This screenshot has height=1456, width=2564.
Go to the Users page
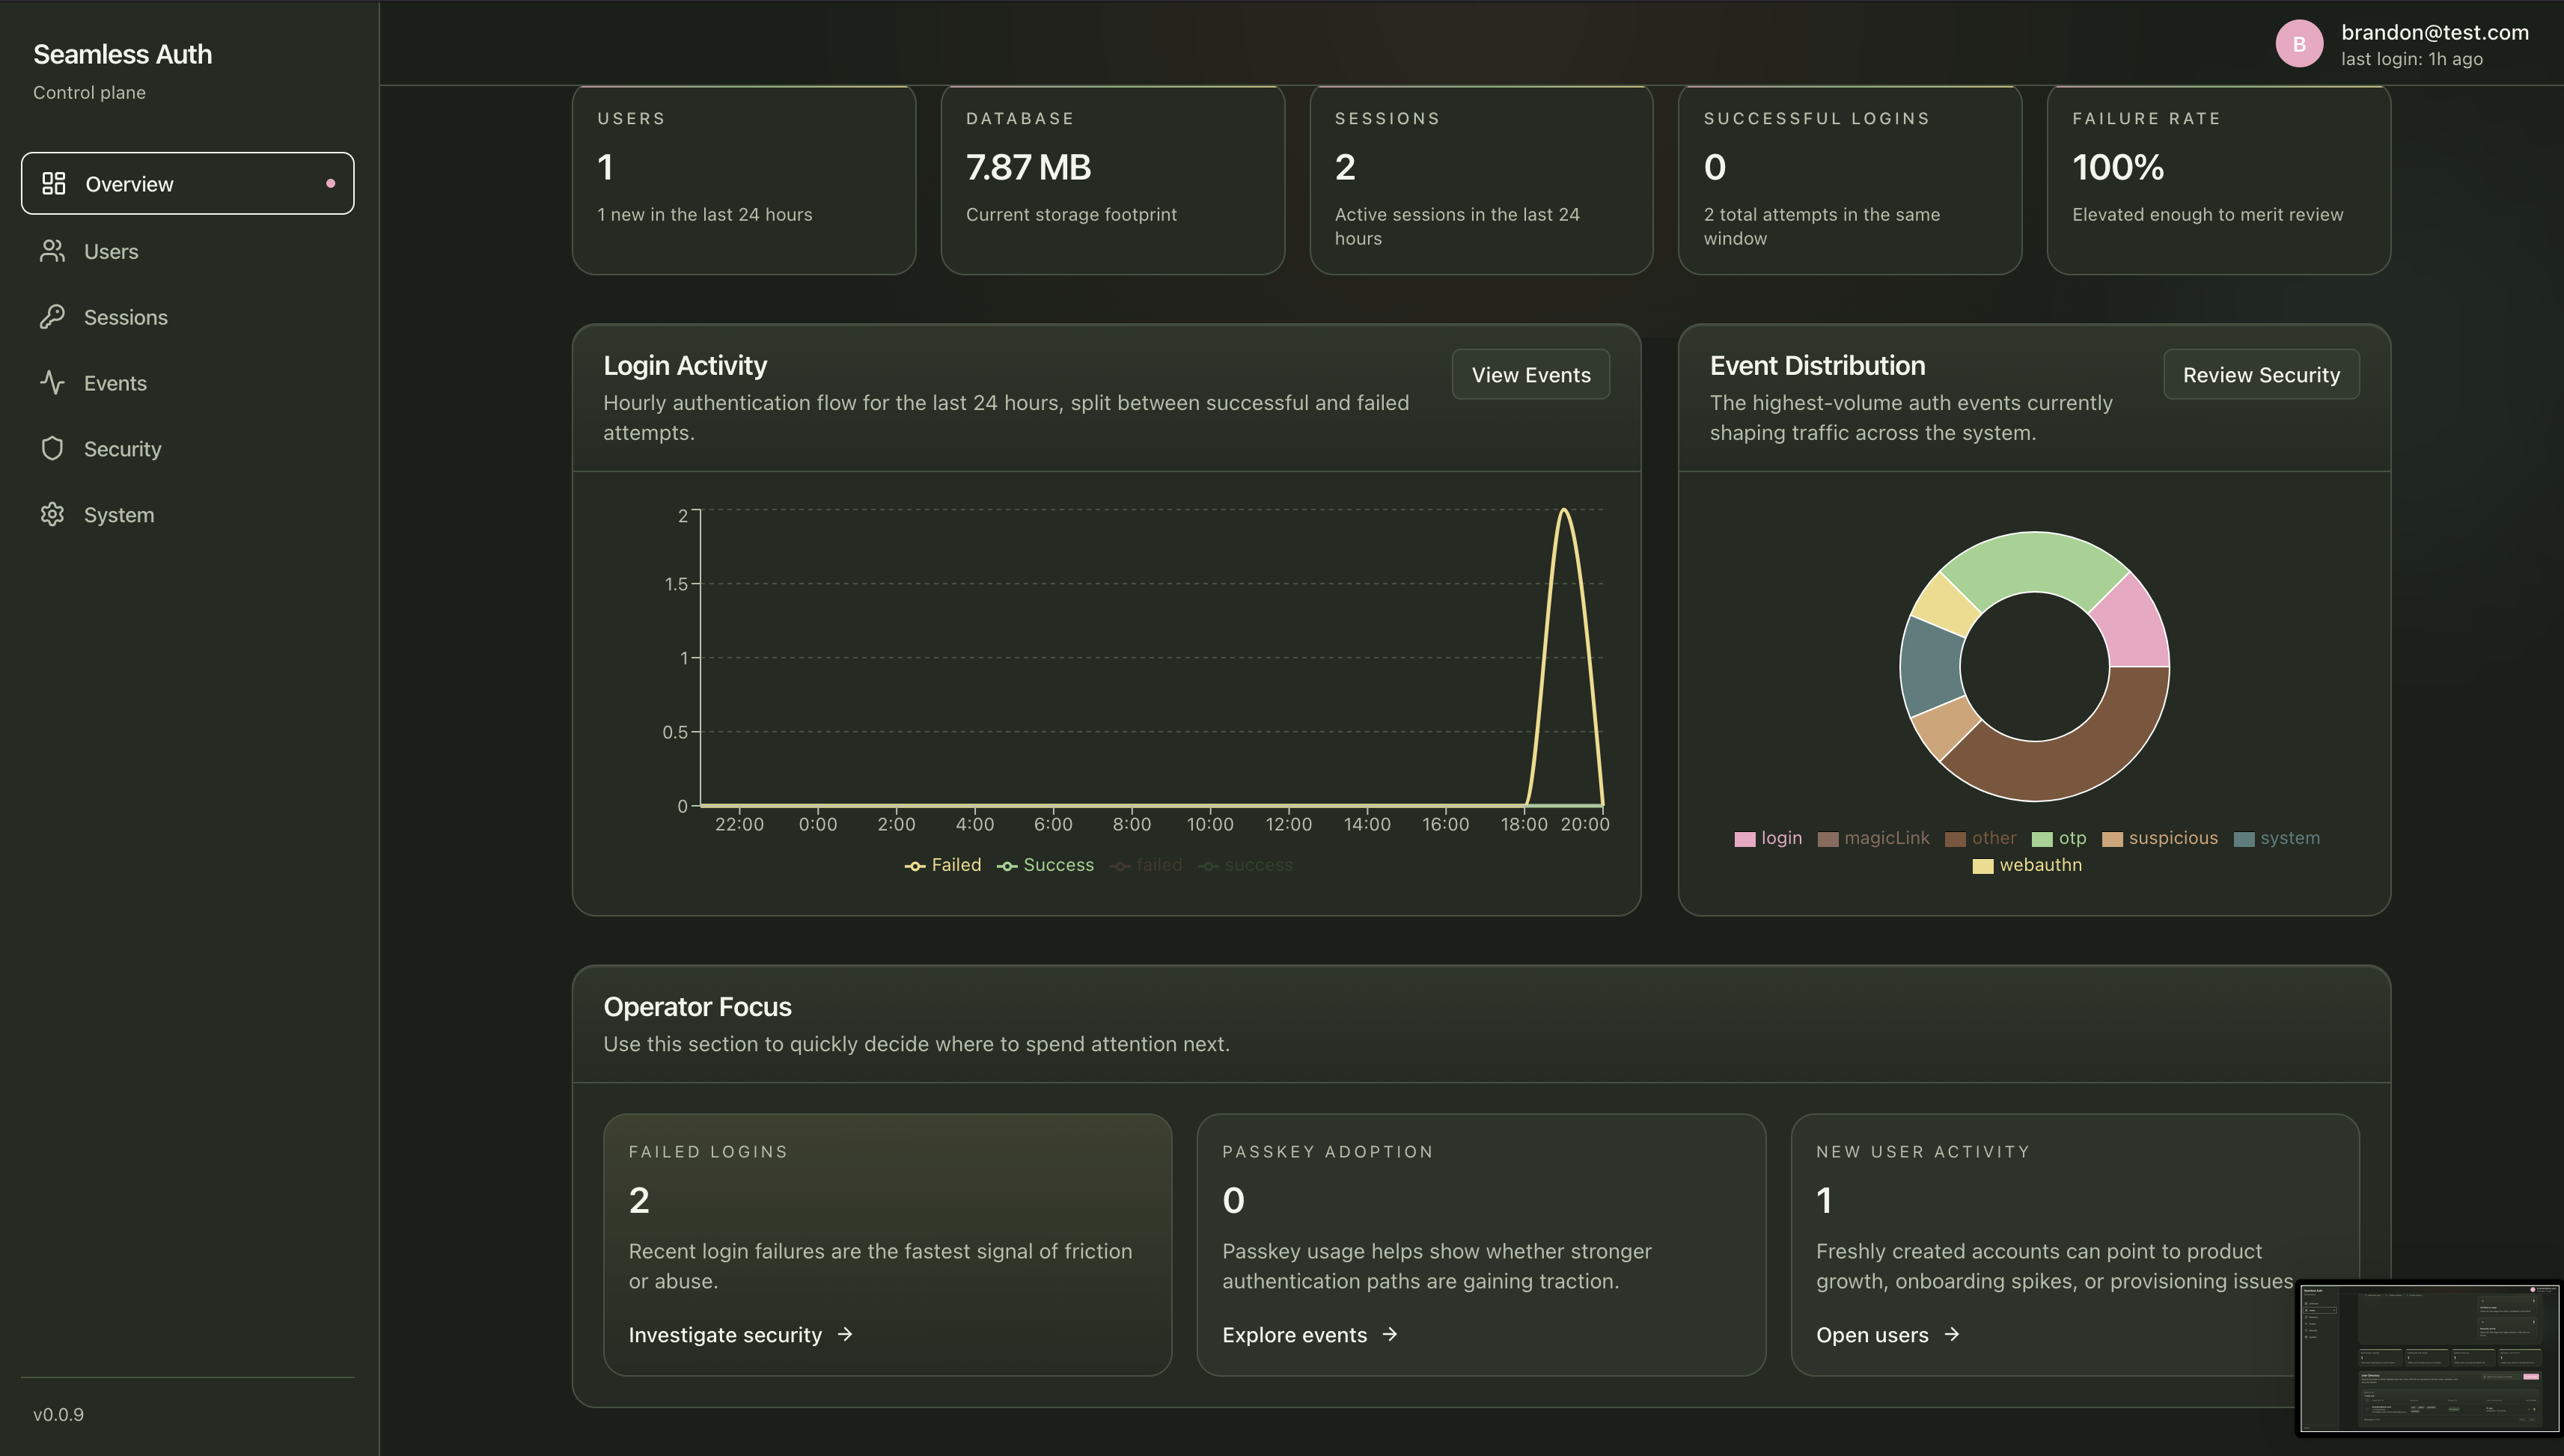[188, 251]
